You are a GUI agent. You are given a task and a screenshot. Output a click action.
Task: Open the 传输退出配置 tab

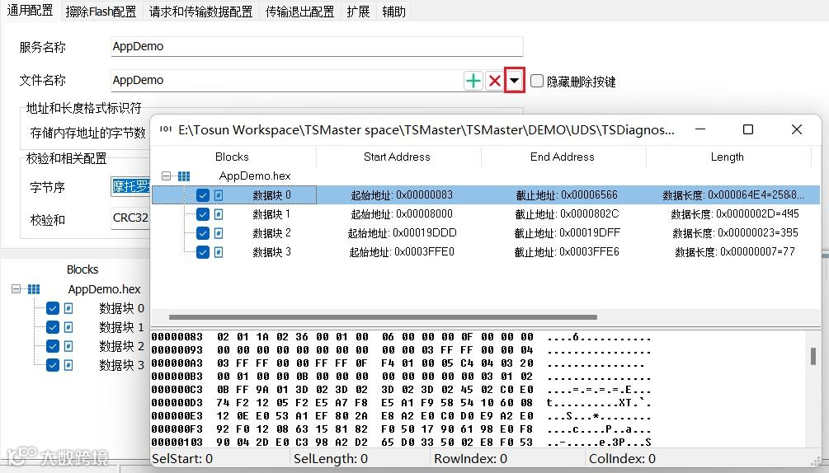299,11
